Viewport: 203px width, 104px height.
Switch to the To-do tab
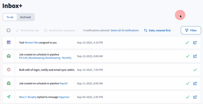[10, 17]
